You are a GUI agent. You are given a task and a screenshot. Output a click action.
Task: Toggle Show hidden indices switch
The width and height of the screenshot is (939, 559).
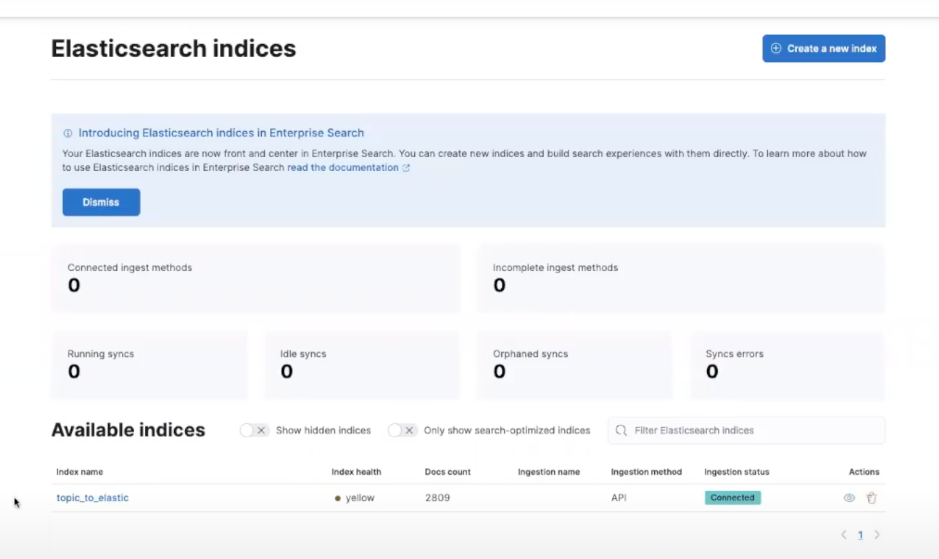point(254,430)
